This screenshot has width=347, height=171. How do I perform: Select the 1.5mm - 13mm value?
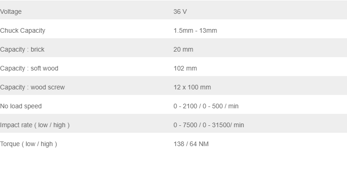(x=195, y=30)
